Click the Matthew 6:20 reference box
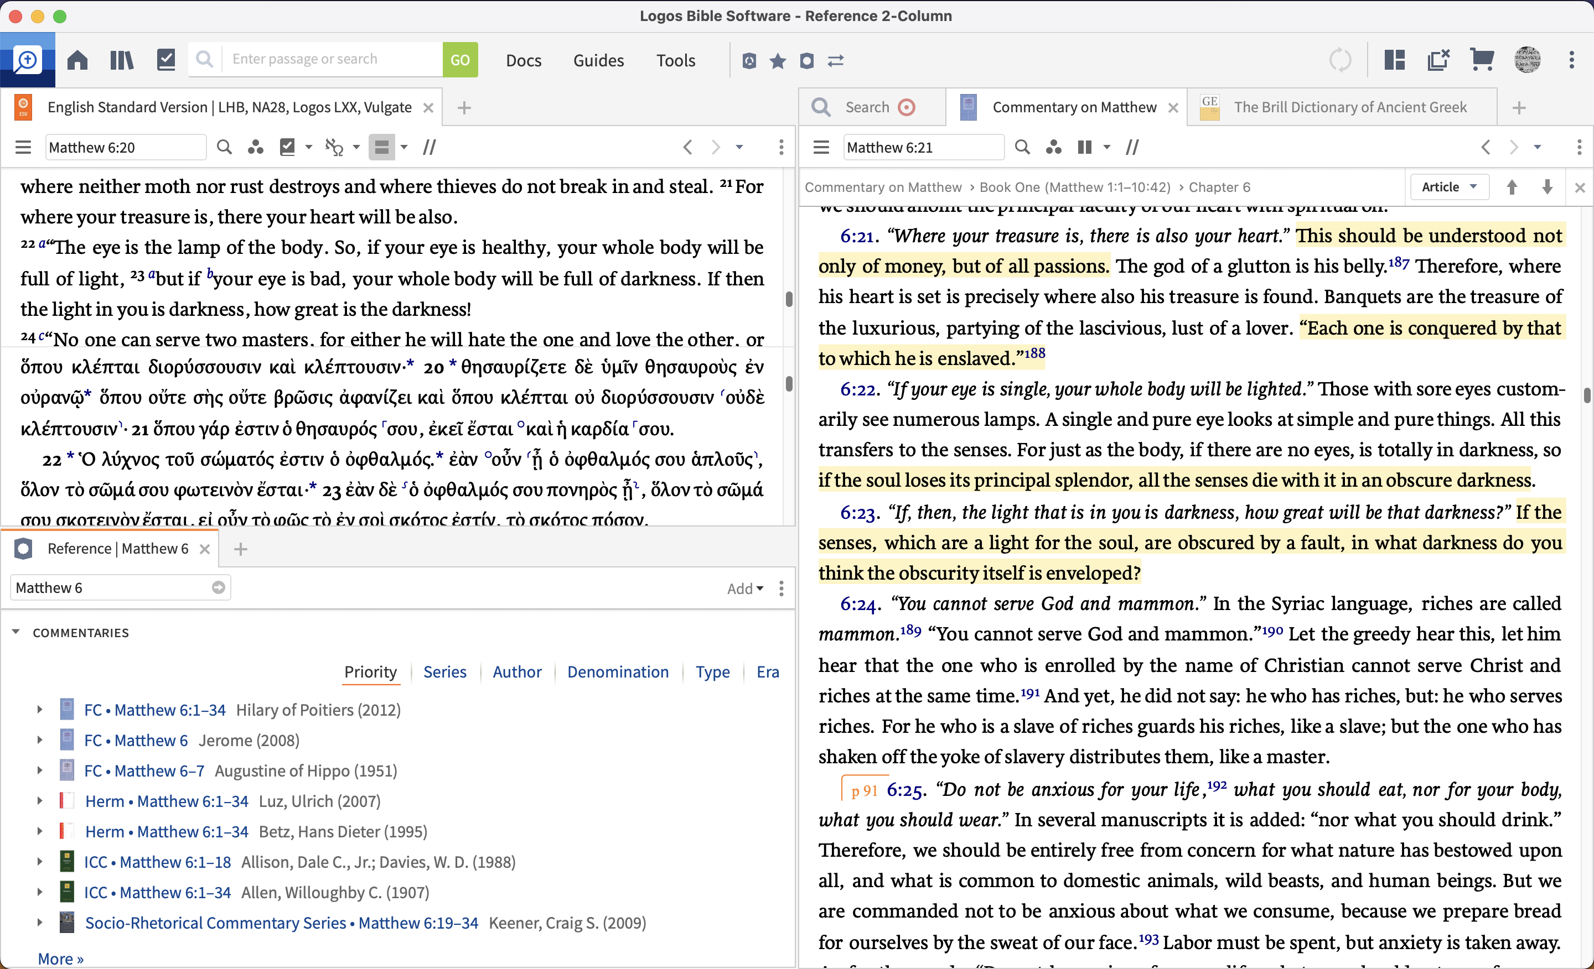Viewport: 1594px width, 969px height. pyautogui.click(x=126, y=147)
